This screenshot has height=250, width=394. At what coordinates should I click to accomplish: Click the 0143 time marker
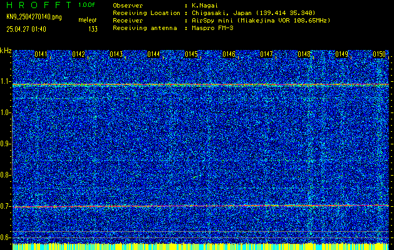pos(116,54)
